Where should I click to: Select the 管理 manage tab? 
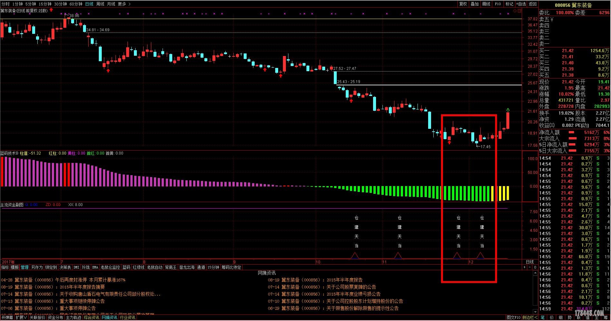click(x=25, y=267)
